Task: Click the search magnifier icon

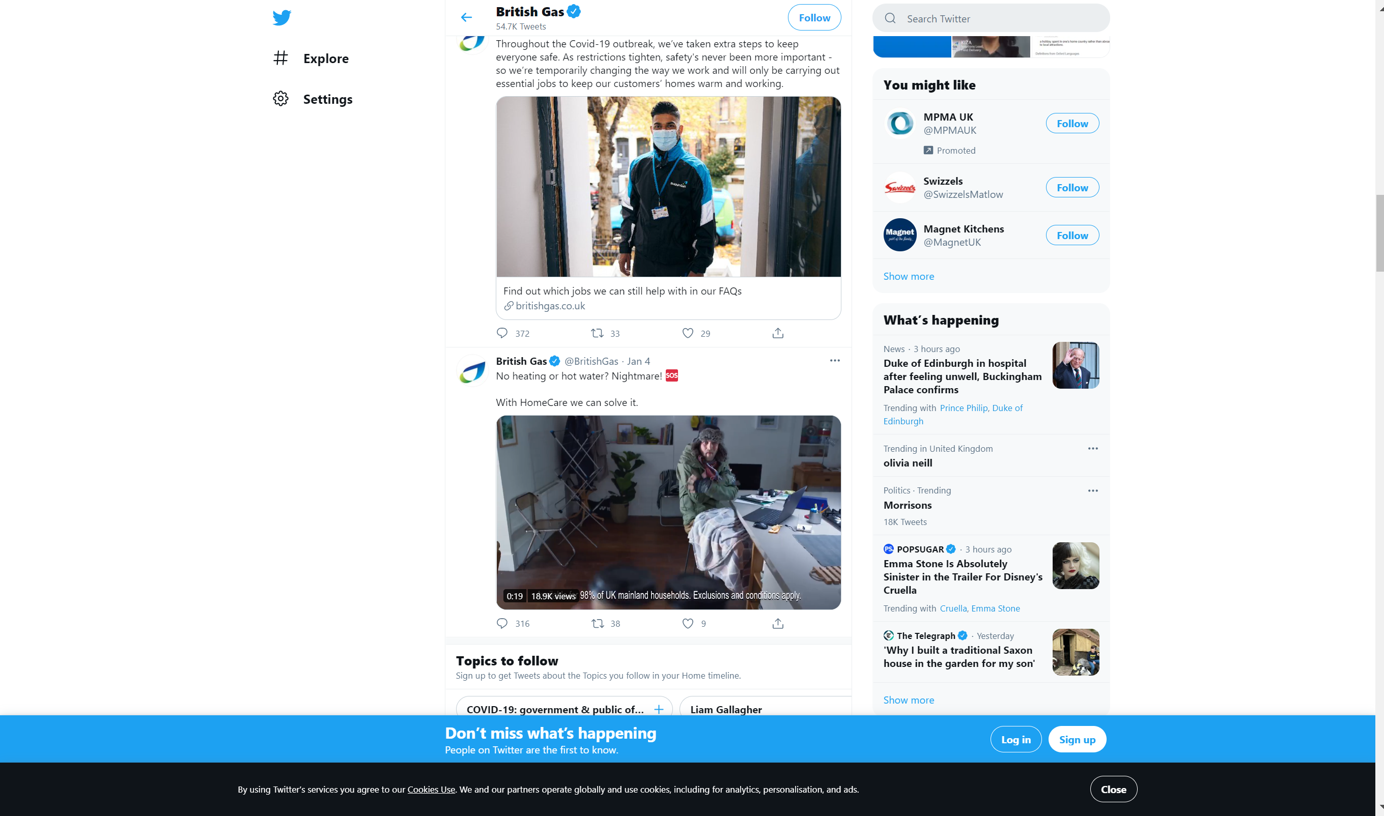Action: 890,18
